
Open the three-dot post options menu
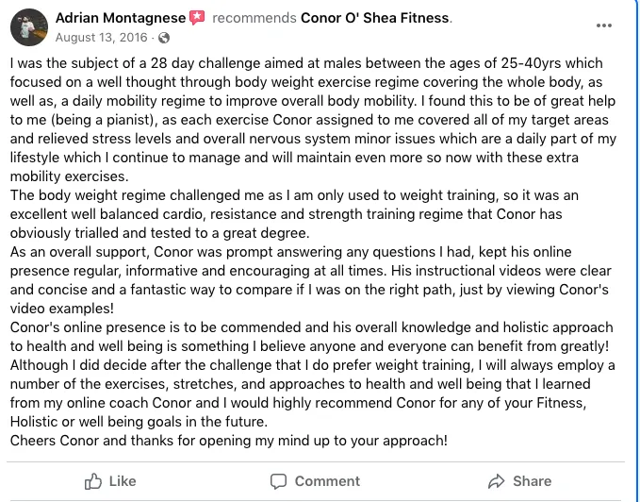point(603,25)
